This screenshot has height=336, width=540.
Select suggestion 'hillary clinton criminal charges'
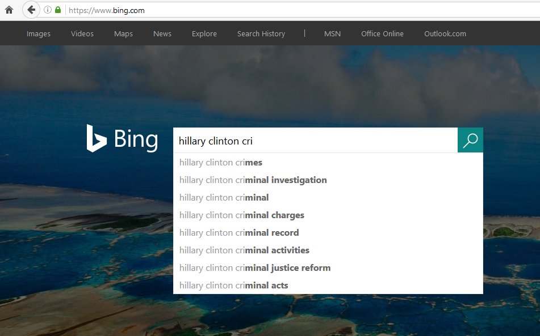[x=328, y=215]
